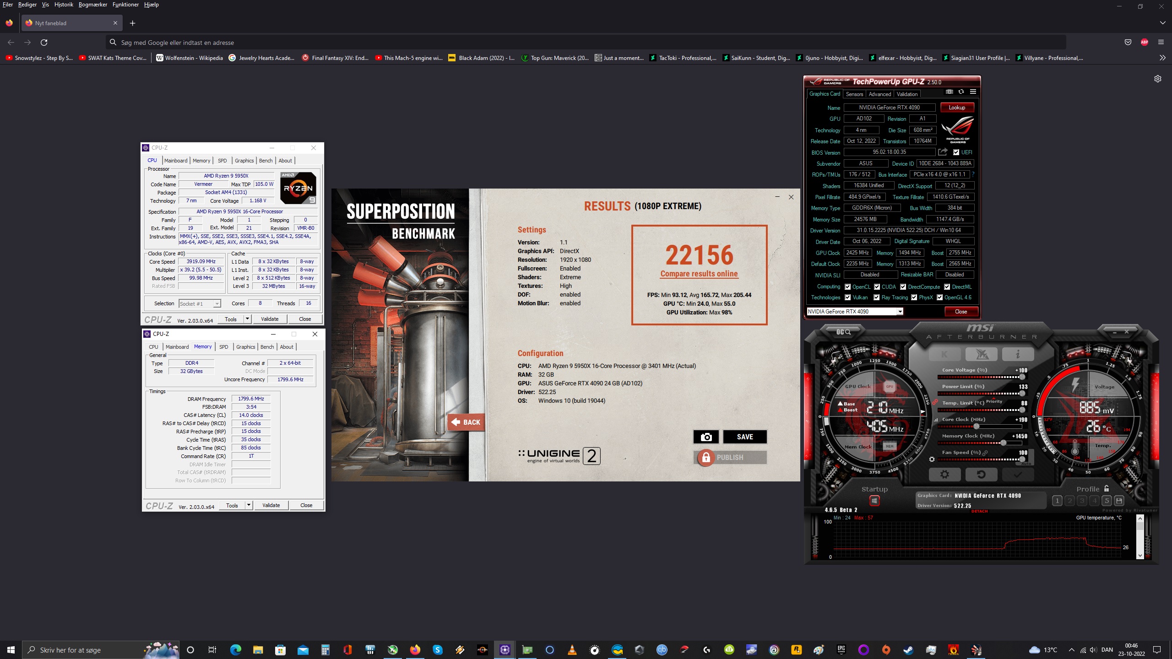Viewport: 1172px width, 659px height.
Task: Take GPU-Z screenshot with camera icon
Action: point(950,92)
